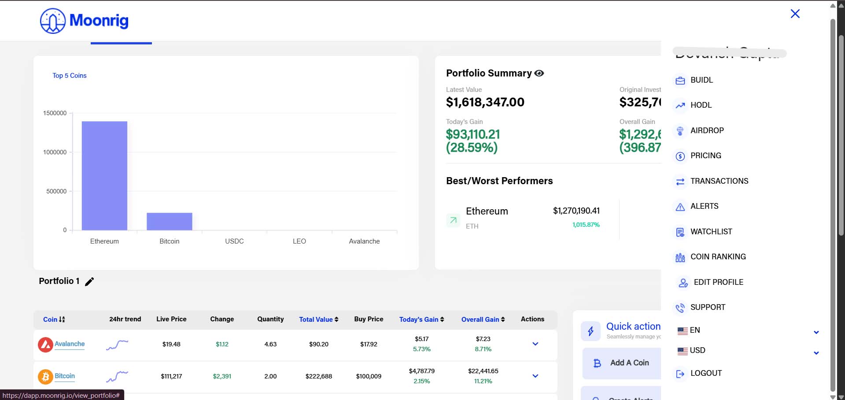The image size is (845, 400).
Task: Click the WATCHLIST icon
Action: pyautogui.click(x=680, y=232)
